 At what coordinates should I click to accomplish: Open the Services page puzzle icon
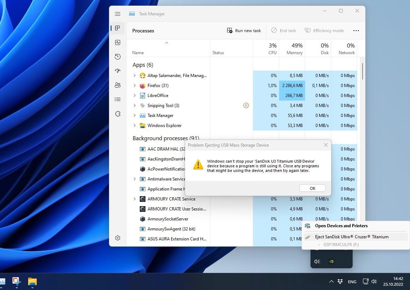tap(118, 114)
